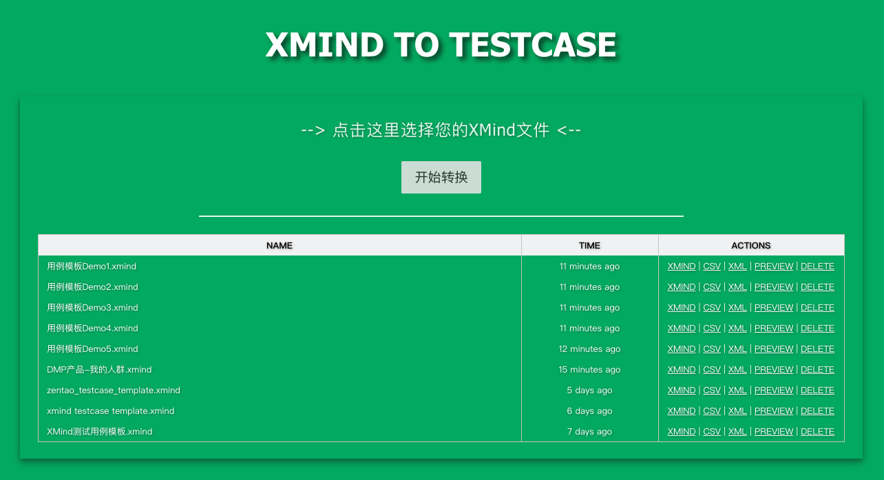Screen dimensions: 884x480
Task: Download XMIND file for 用例模板Demo1.xmind
Action: click(x=681, y=266)
